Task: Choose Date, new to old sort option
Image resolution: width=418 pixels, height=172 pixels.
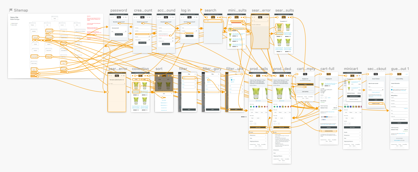Action: coord(164,110)
